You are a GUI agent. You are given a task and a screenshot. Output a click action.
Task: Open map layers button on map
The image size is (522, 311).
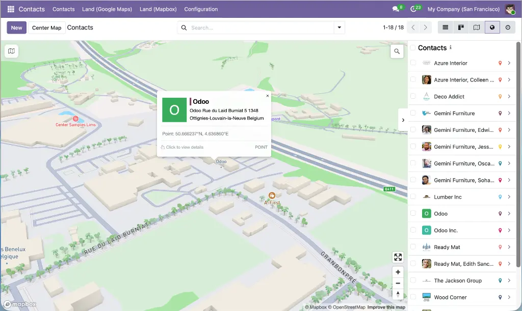[11, 51]
